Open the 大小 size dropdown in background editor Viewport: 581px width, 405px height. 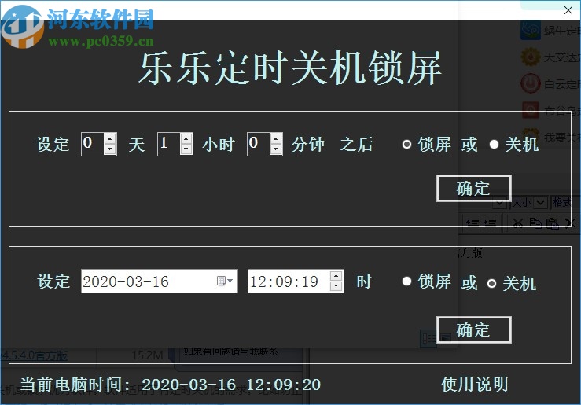[540, 202]
